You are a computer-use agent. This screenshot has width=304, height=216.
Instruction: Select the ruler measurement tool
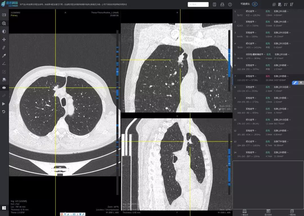coord(4,47)
